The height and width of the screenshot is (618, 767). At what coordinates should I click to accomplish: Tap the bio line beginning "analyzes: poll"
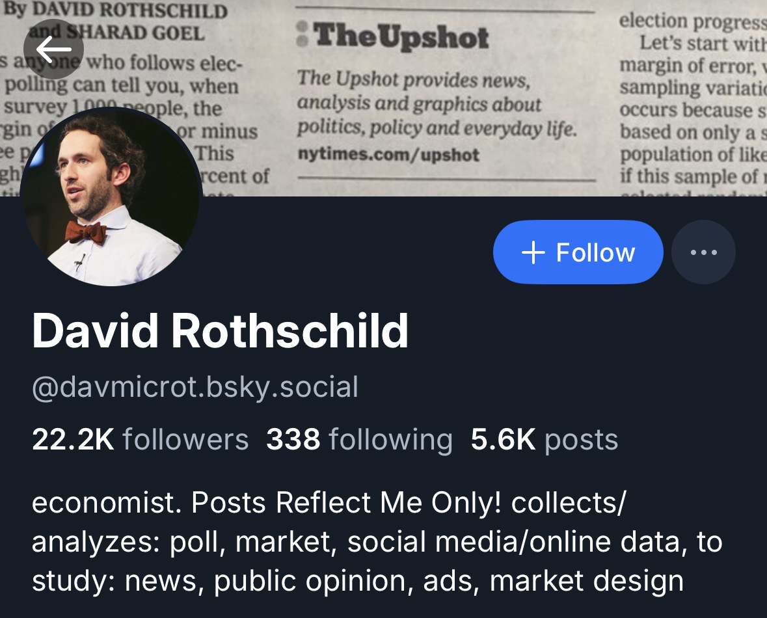377,541
